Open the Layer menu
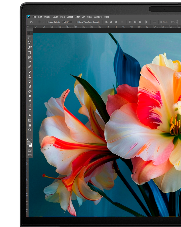 point(55,17)
